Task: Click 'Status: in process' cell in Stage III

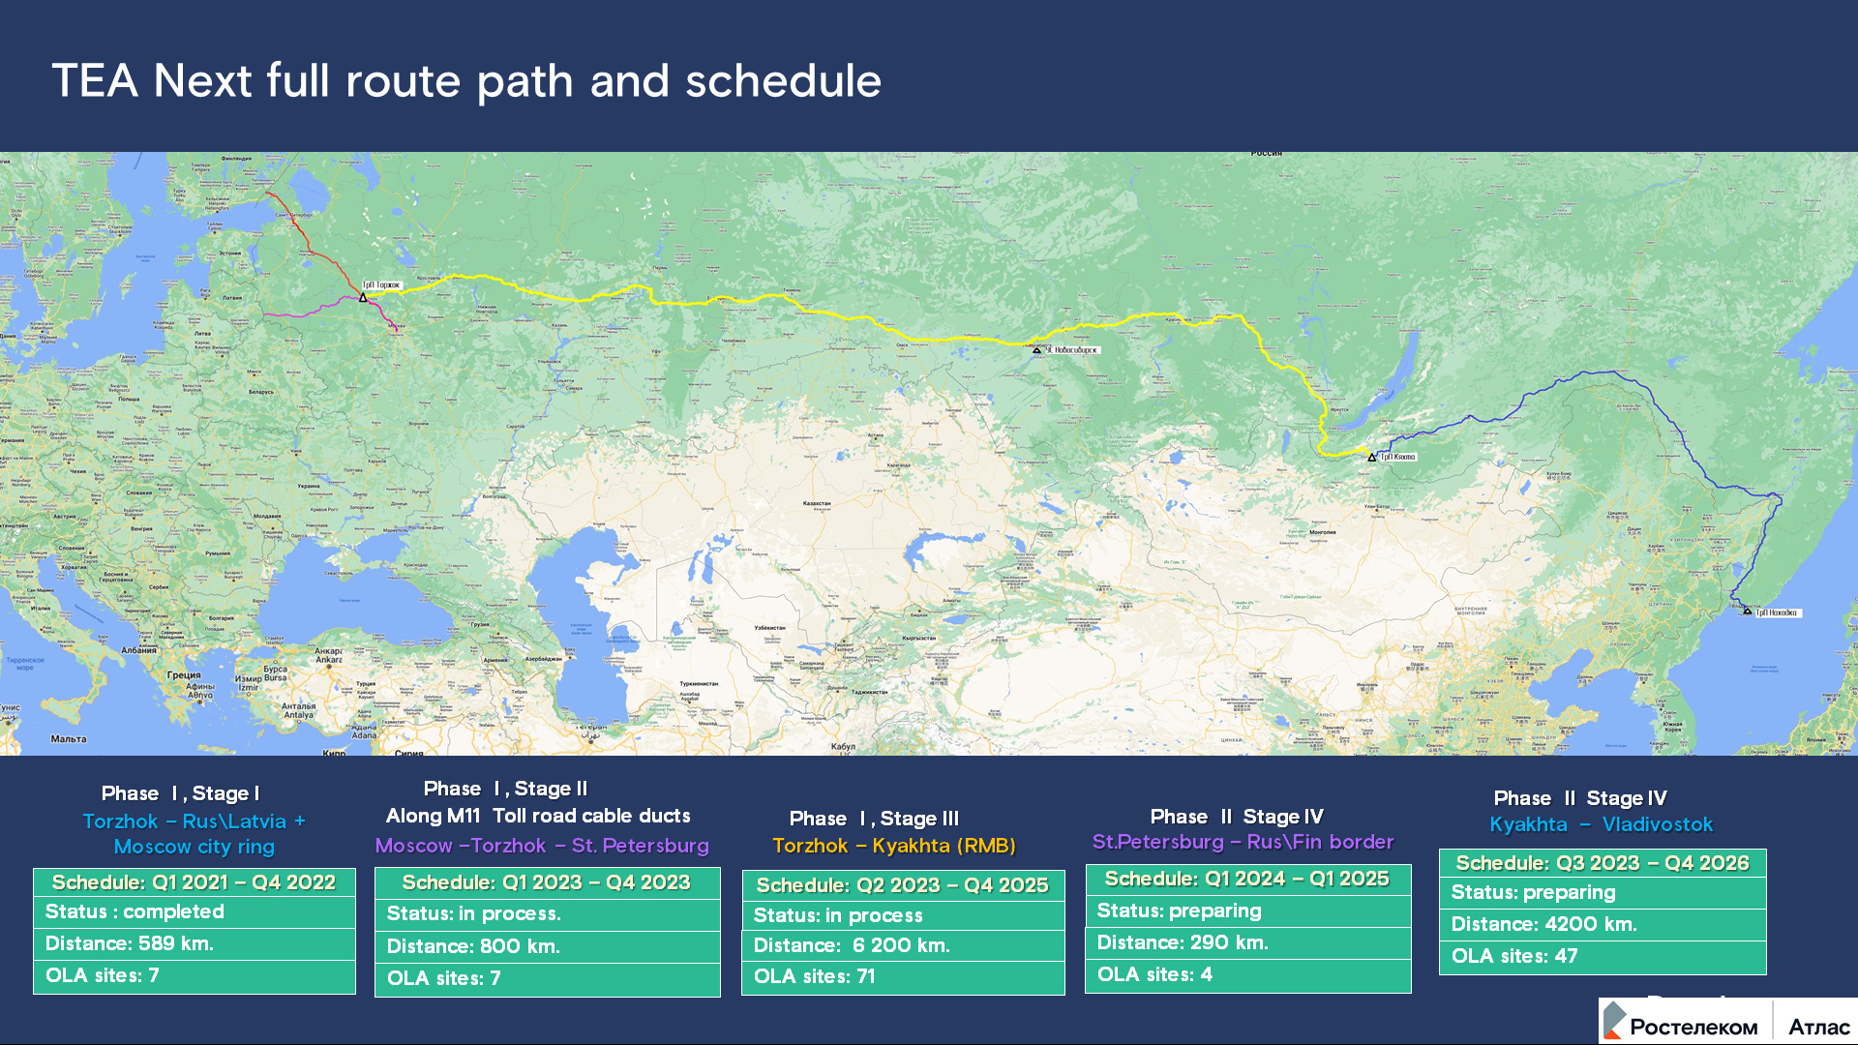Action: pyautogui.click(x=903, y=915)
